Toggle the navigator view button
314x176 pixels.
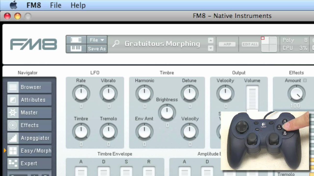click(x=76, y=40)
